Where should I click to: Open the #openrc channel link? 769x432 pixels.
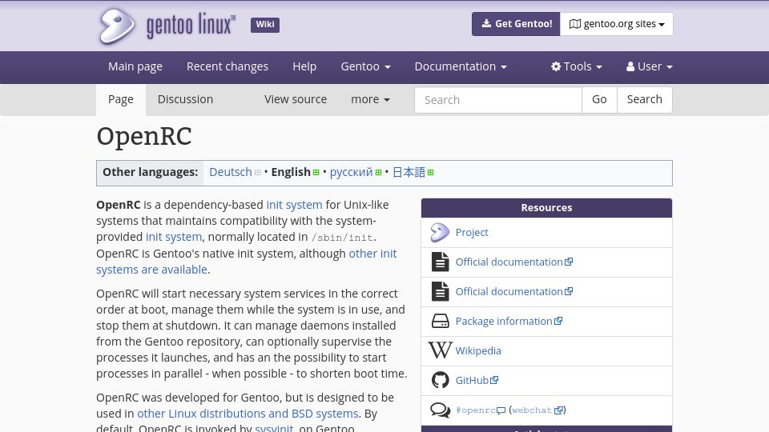(x=480, y=410)
